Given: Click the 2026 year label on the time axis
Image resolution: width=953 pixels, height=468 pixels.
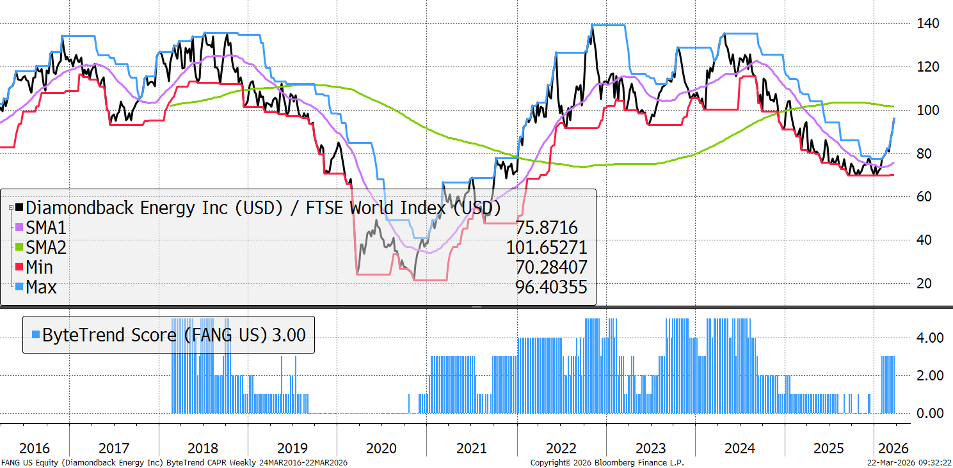Looking at the screenshot, I should (x=892, y=448).
